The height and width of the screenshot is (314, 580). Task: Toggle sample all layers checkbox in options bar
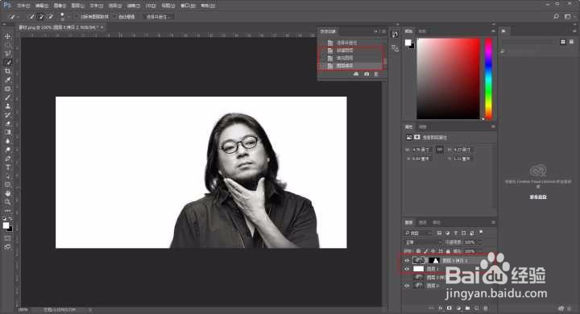(77, 17)
